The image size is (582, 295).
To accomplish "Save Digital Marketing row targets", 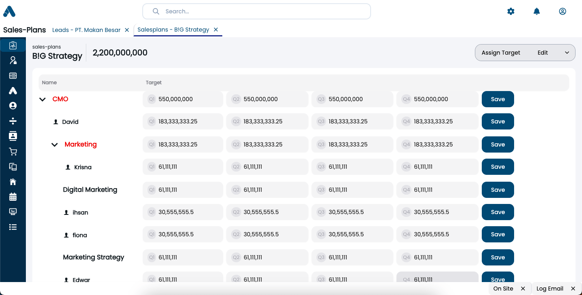I will click(x=498, y=190).
